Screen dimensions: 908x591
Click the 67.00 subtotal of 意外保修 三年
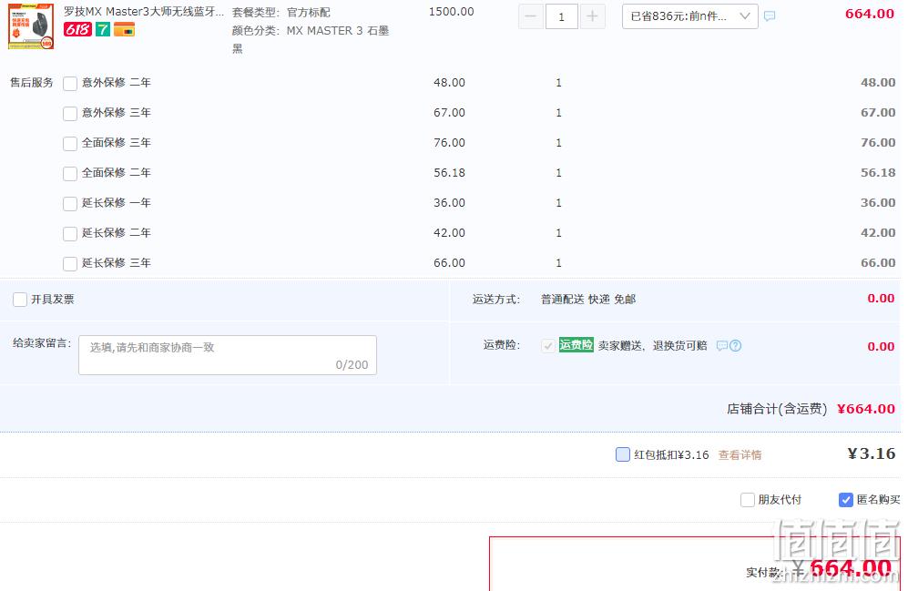tap(878, 112)
